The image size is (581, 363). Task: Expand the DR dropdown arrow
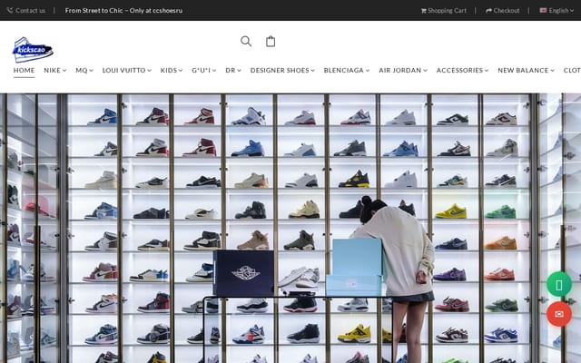point(239,71)
